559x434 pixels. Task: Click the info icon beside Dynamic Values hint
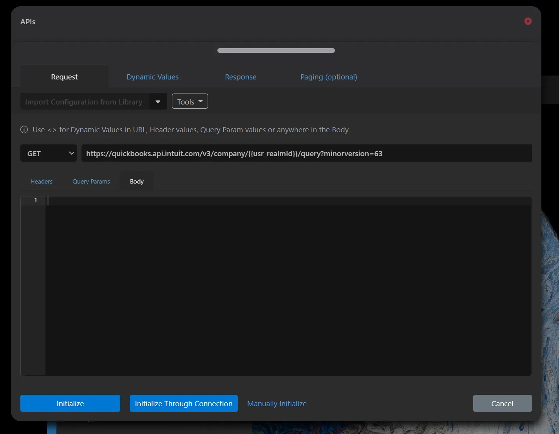pyautogui.click(x=24, y=130)
